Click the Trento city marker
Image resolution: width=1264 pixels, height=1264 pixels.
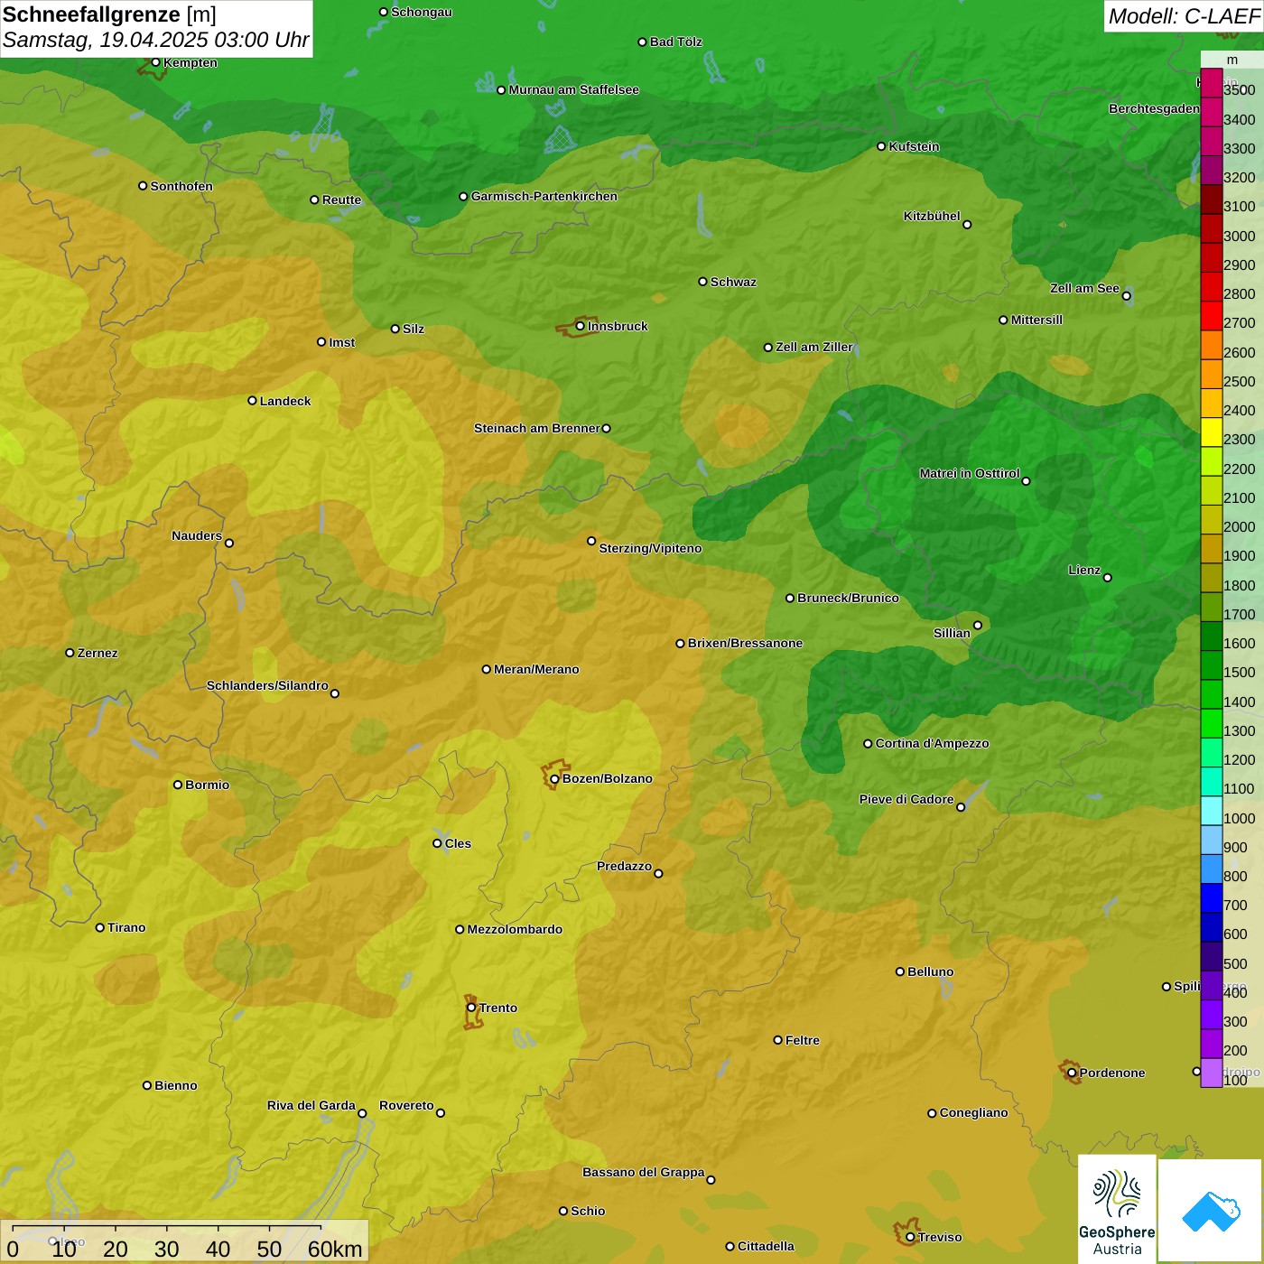coord(471,1008)
